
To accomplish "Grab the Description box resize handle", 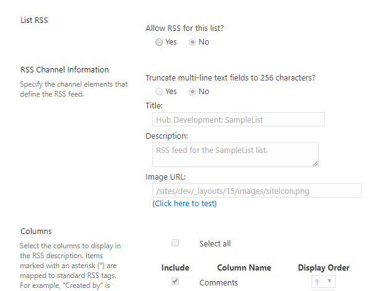I will (x=315, y=163).
